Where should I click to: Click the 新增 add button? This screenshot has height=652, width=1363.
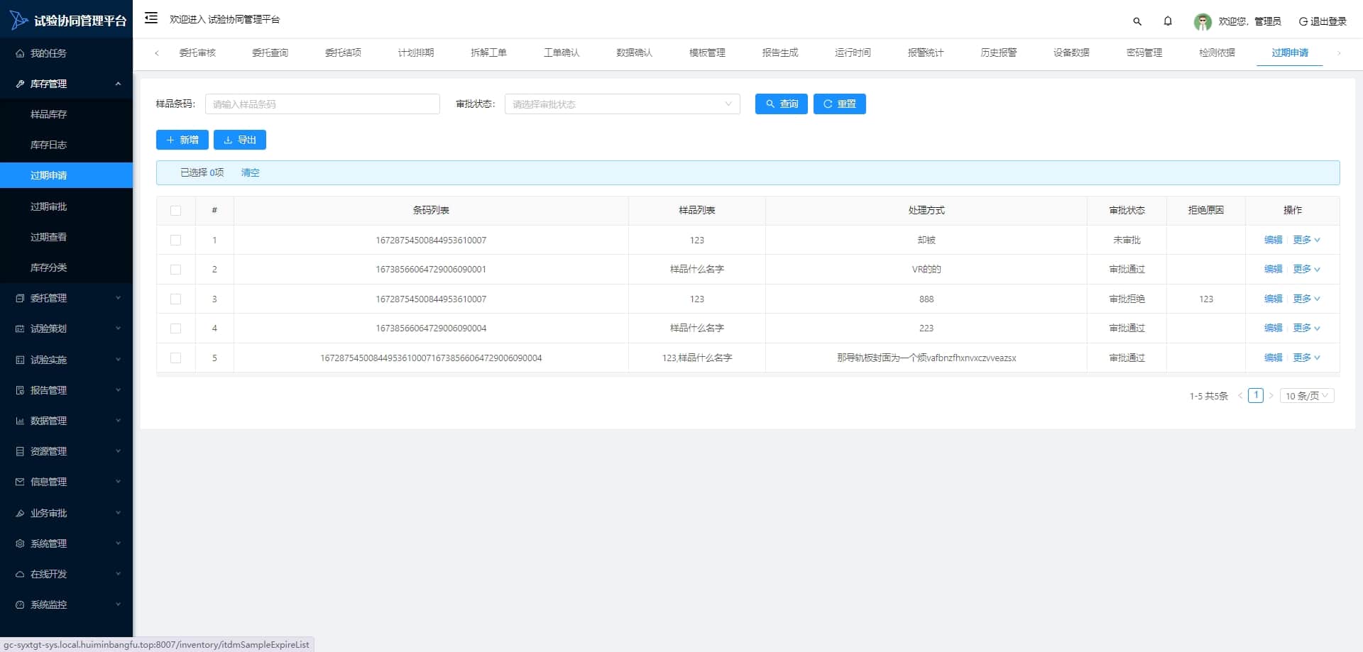tap(182, 140)
